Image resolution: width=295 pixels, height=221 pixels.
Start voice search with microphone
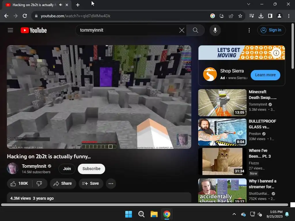215,30
